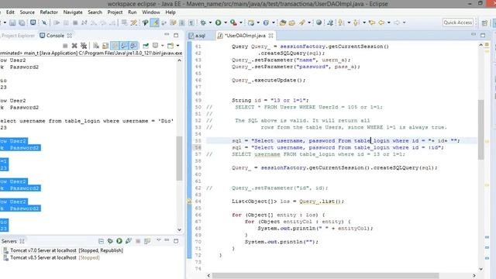
Task: Select Tomcat v8.5 Server at localhost
Action: [55, 257]
